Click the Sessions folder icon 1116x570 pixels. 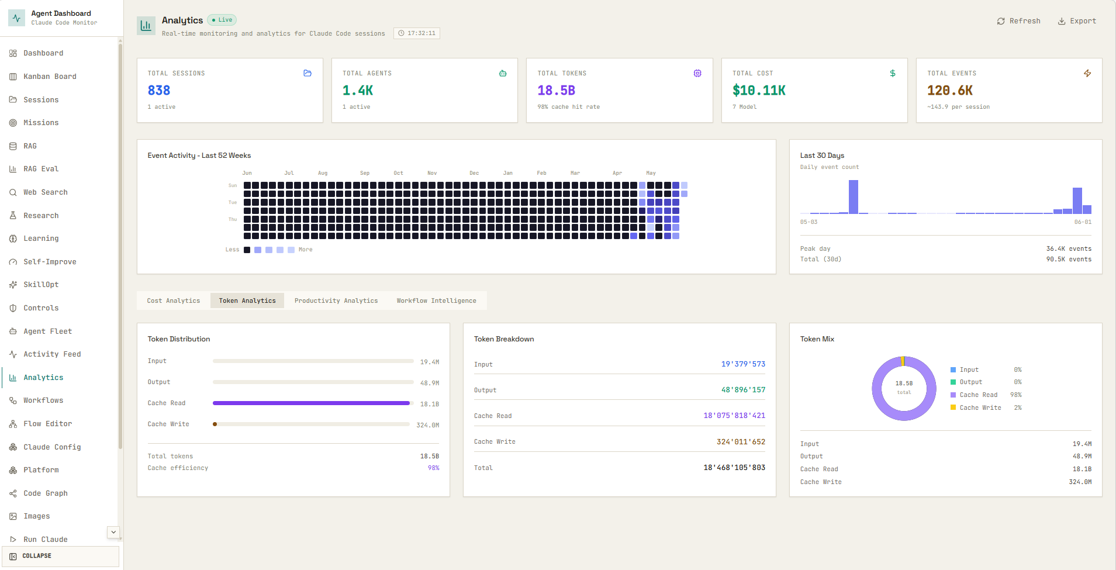pos(13,99)
